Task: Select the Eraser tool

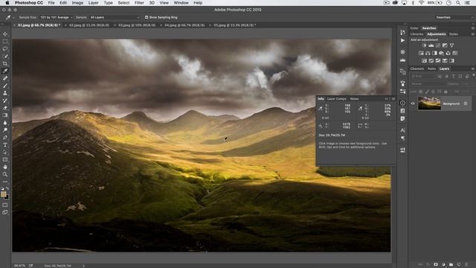Action: (5, 108)
